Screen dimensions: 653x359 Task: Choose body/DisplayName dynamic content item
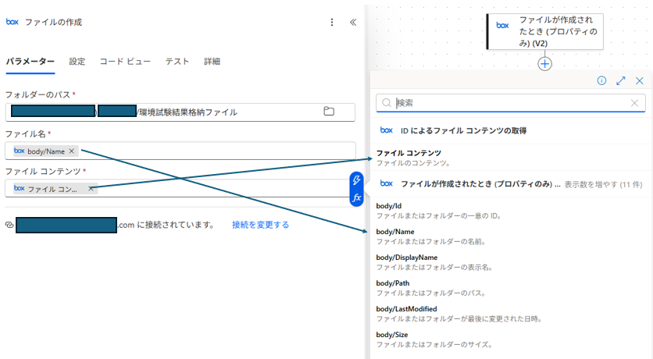[511, 262]
